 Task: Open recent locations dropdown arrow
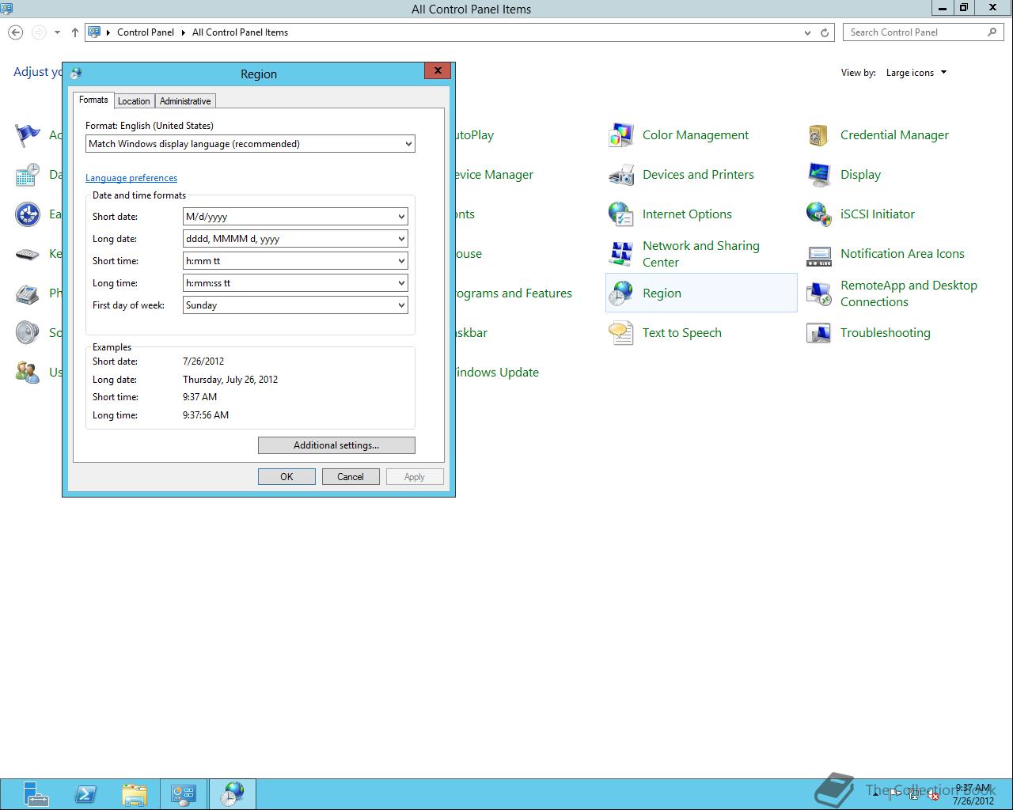tap(57, 32)
